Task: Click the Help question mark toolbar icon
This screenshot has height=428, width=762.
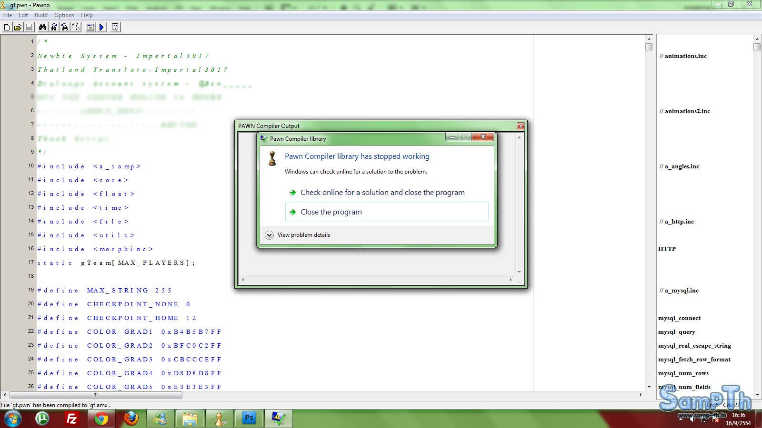Action: (x=115, y=28)
